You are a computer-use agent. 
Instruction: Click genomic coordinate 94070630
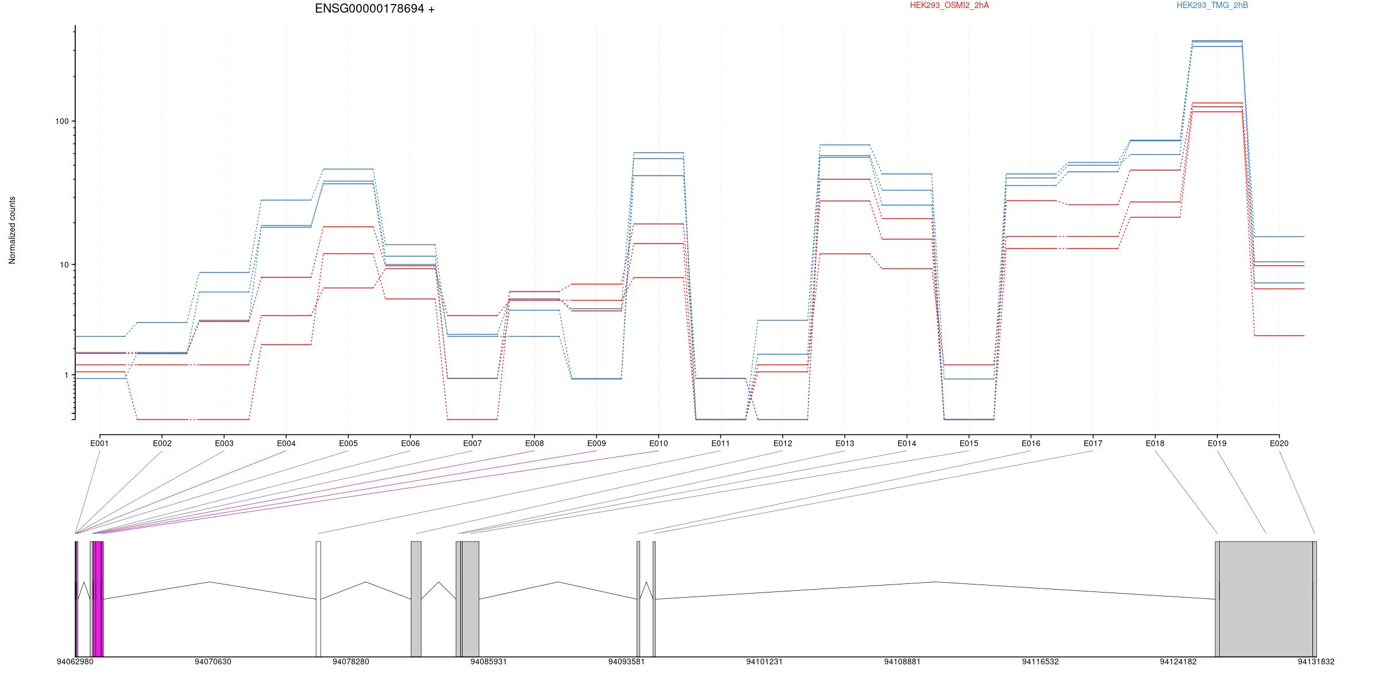(213, 661)
